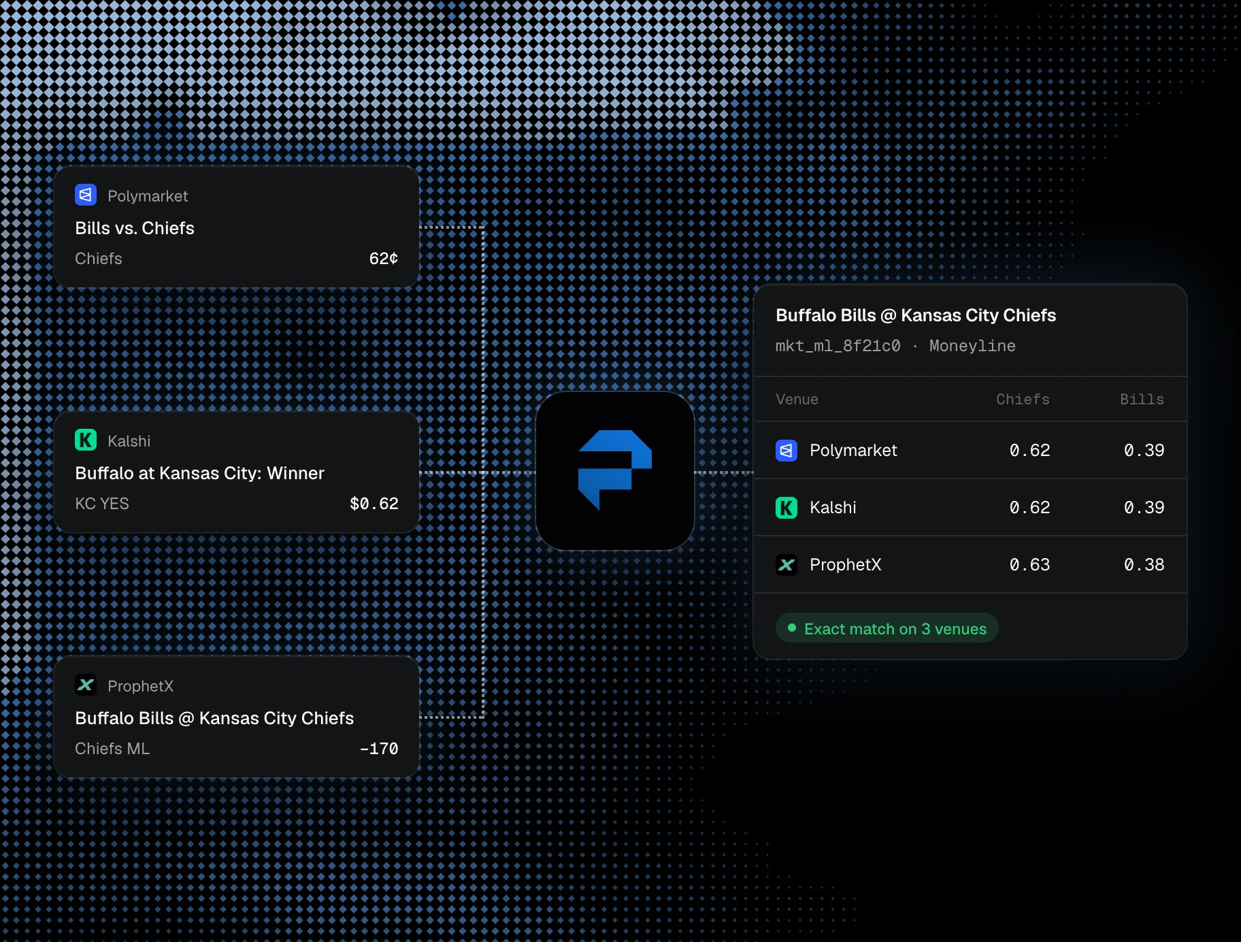This screenshot has width=1241, height=942.
Task: Click Polymarket's Bills value 0.39
Action: pyautogui.click(x=1144, y=451)
